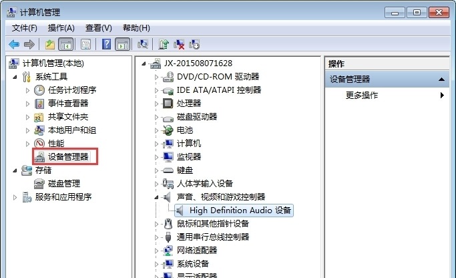Screen dimensions: 456x278
Task: Select the 计算机 device category
Action: click(189, 144)
